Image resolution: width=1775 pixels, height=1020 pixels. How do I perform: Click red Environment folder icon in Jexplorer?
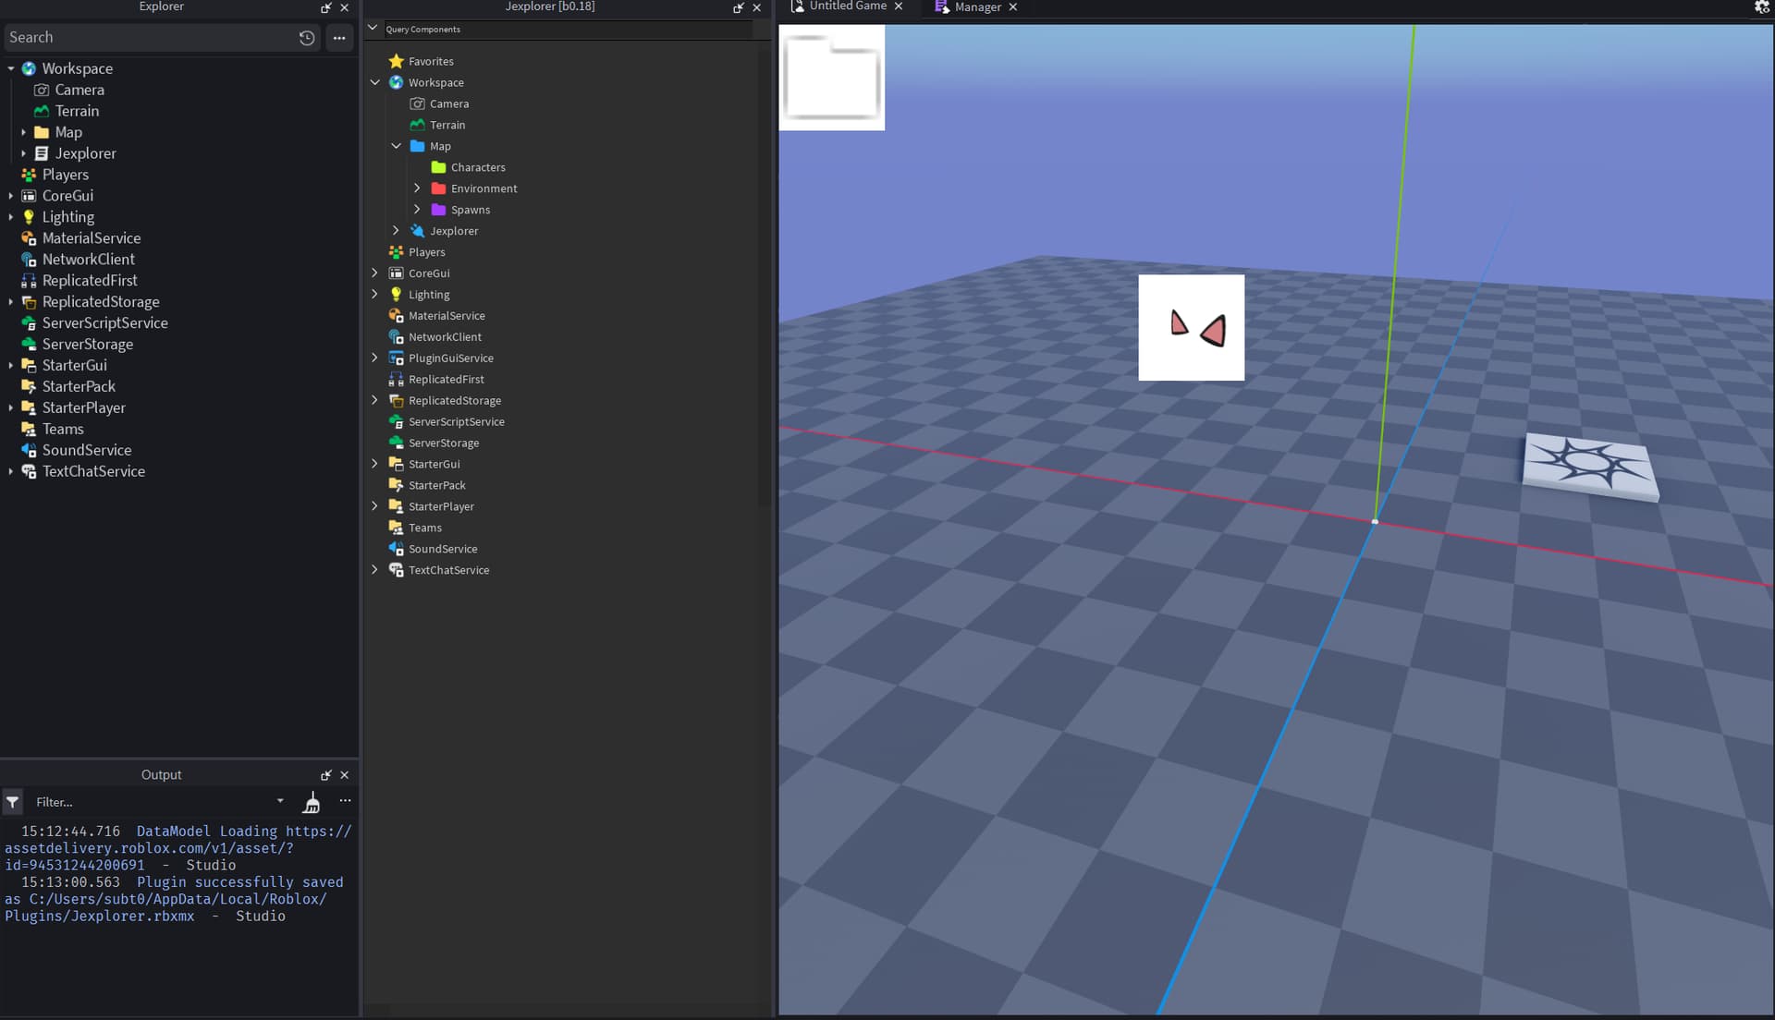[x=439, y=188]
